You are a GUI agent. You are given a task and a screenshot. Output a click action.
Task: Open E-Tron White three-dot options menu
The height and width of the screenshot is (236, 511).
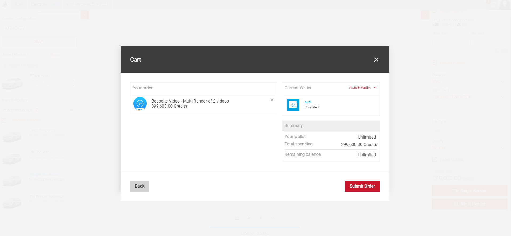(73, 83)
